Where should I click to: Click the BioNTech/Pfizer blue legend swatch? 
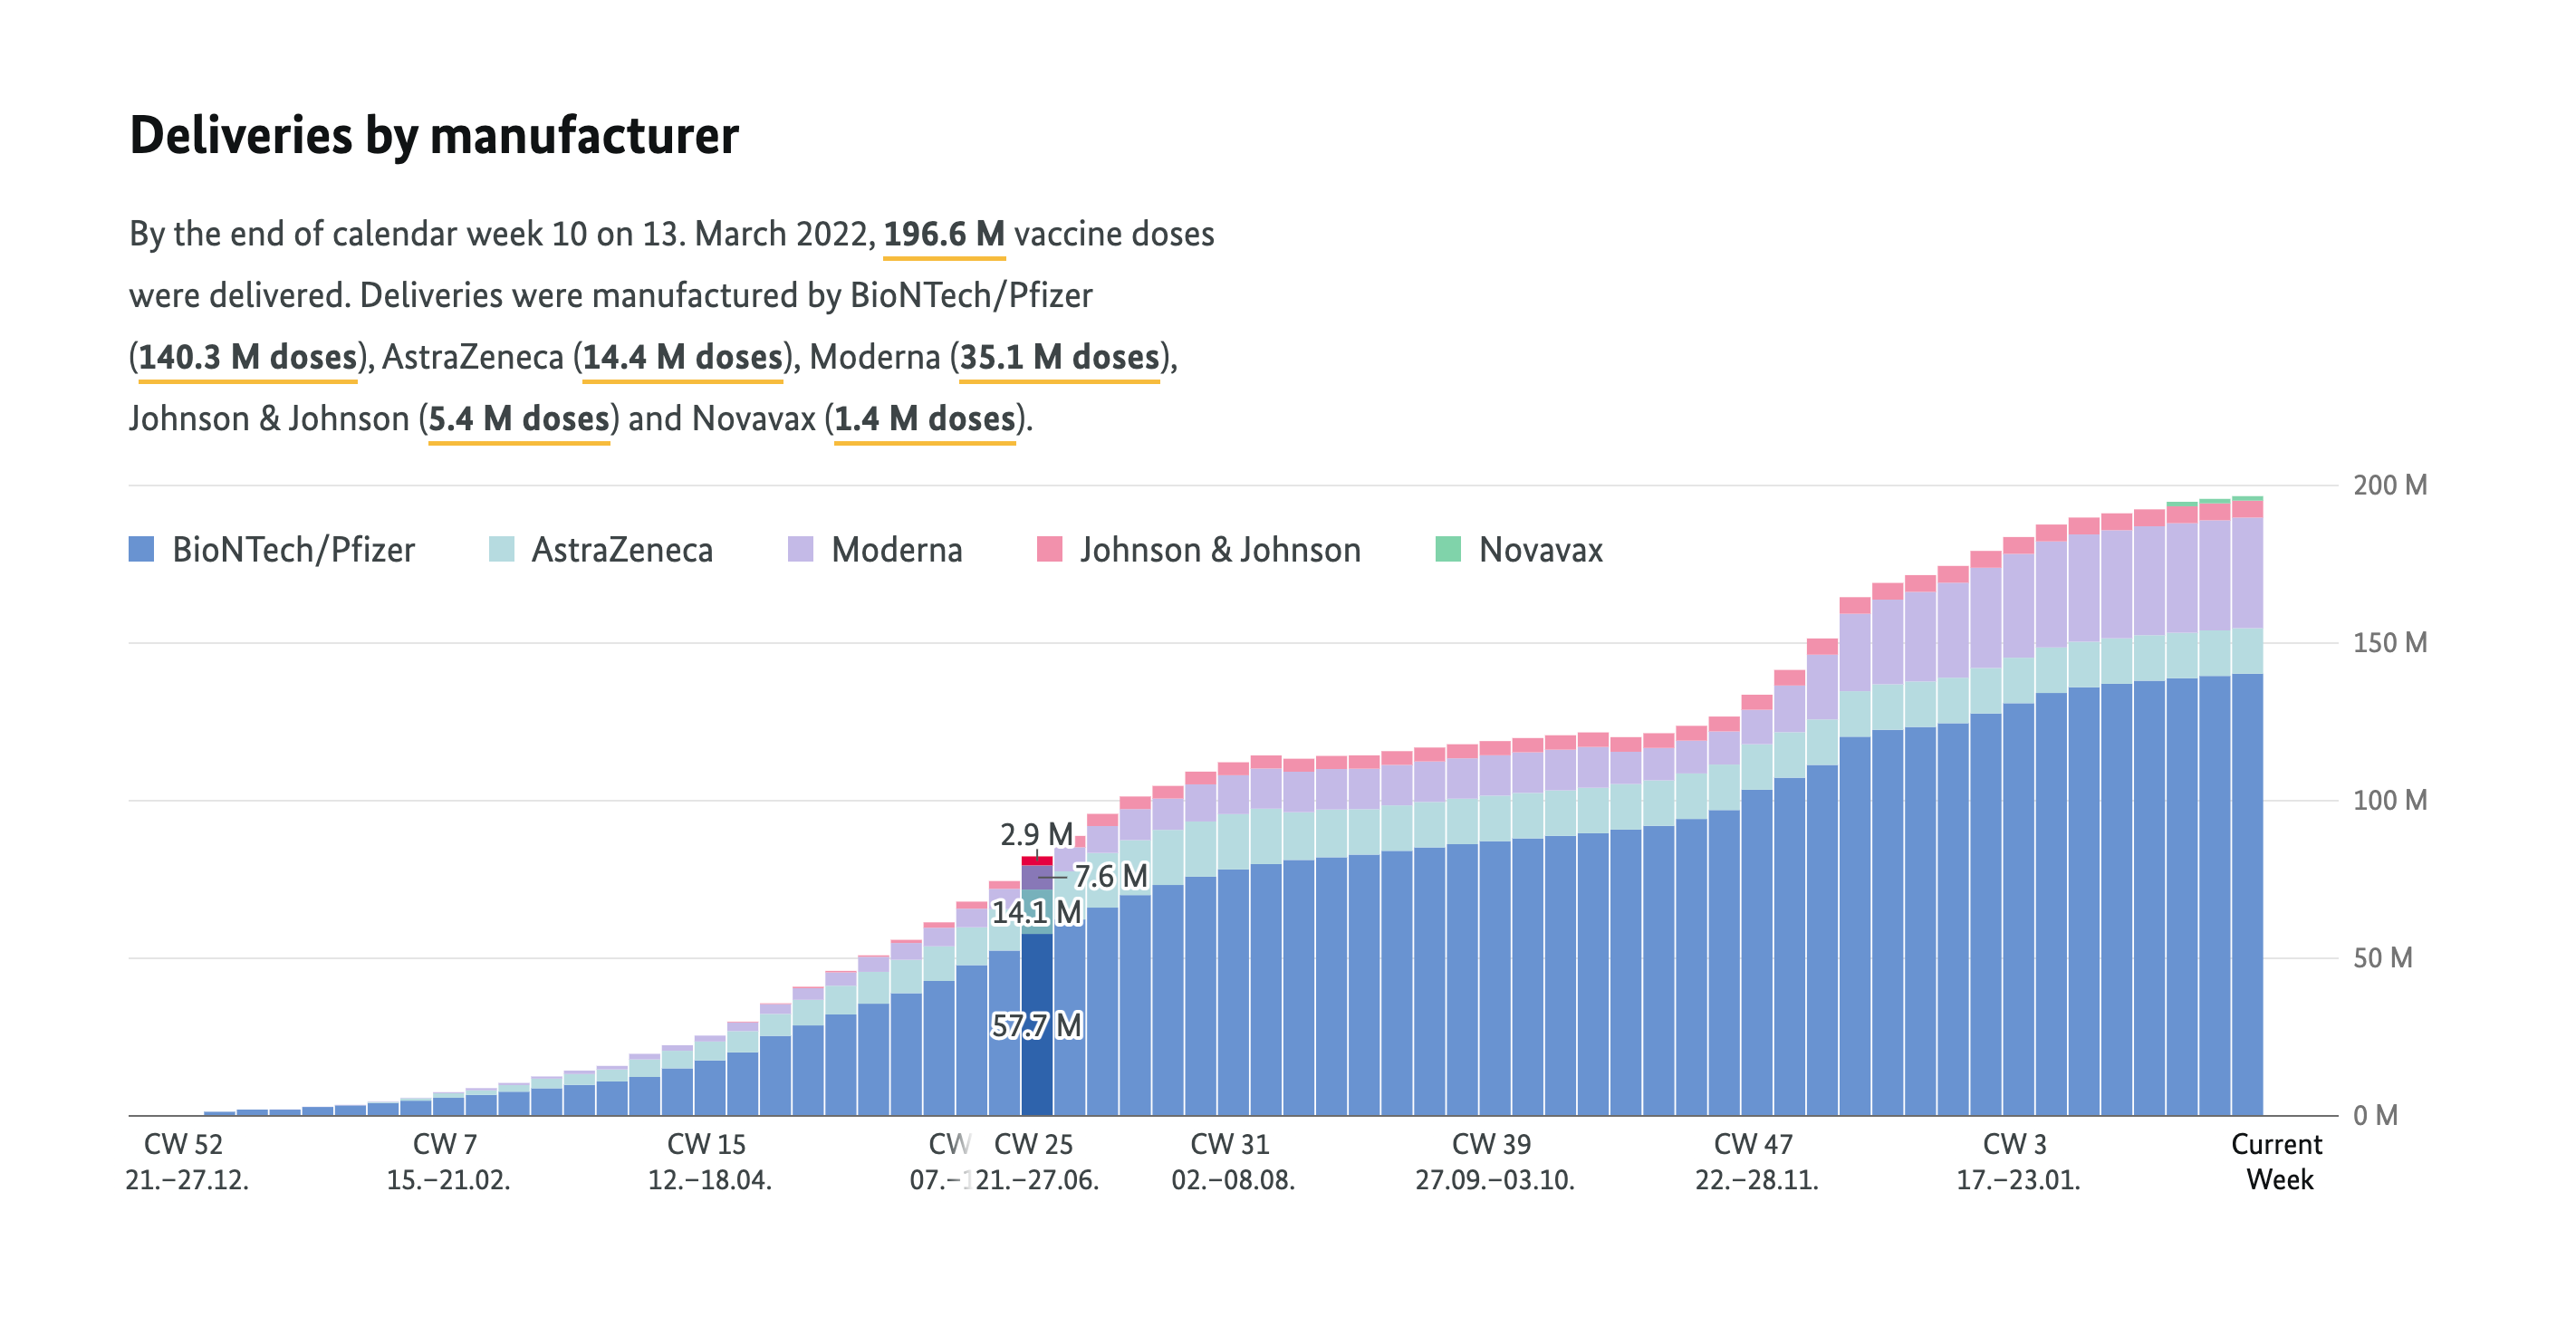[x=141, y=549]
